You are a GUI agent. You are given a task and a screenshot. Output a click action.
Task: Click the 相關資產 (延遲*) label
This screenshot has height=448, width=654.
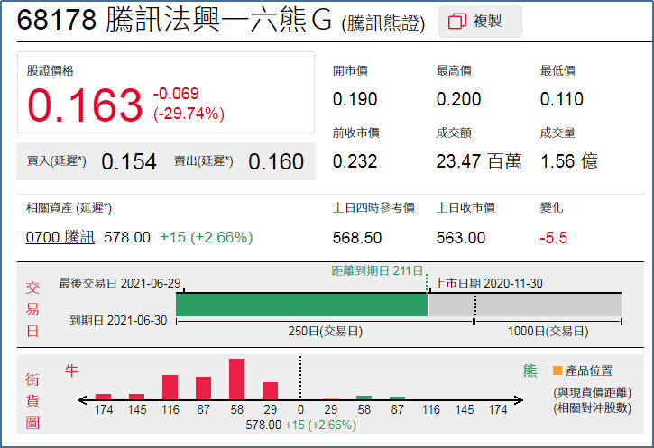(x=69, y=207)
